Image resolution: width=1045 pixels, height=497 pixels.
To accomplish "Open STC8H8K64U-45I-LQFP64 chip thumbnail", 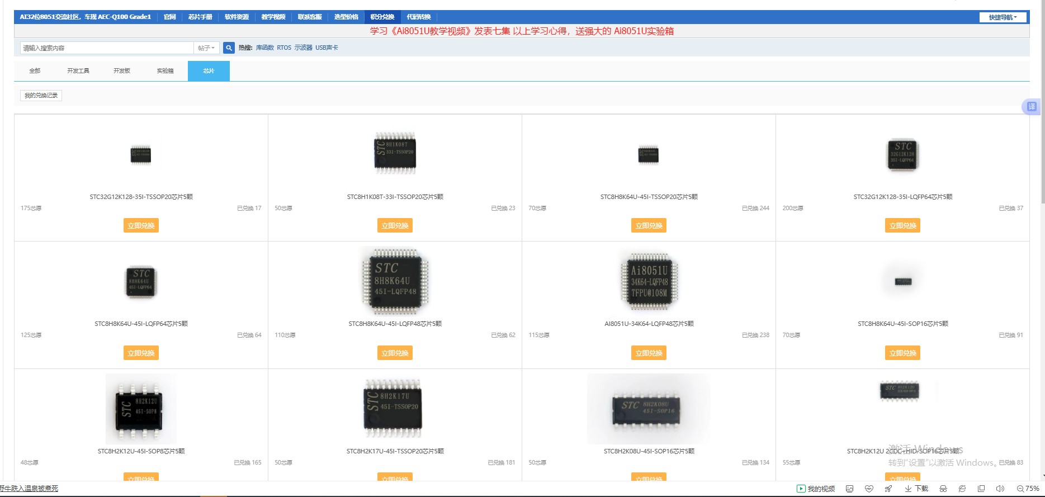I will point(141,282).
